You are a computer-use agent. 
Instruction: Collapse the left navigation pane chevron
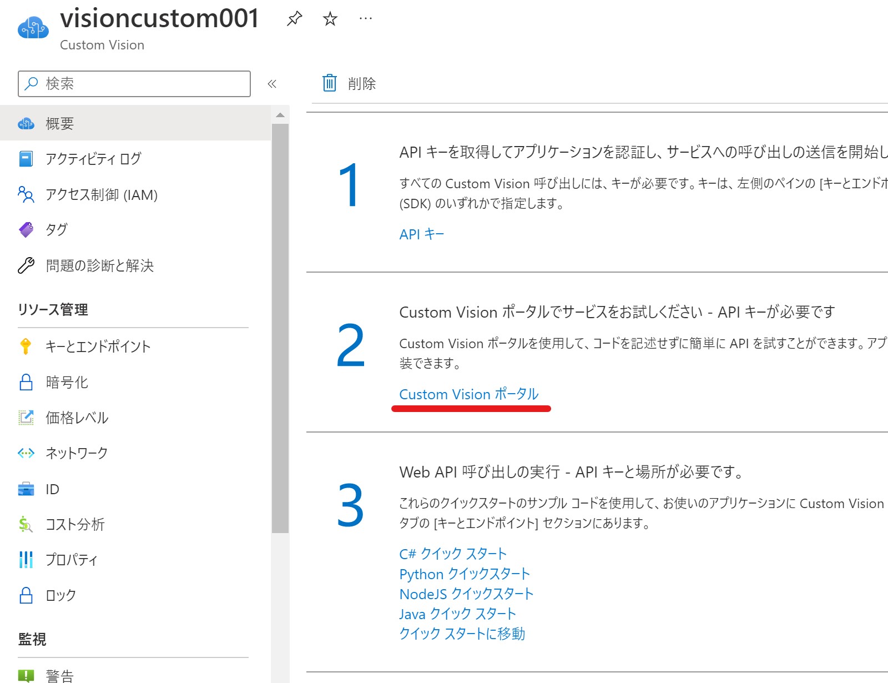(272, 84)
